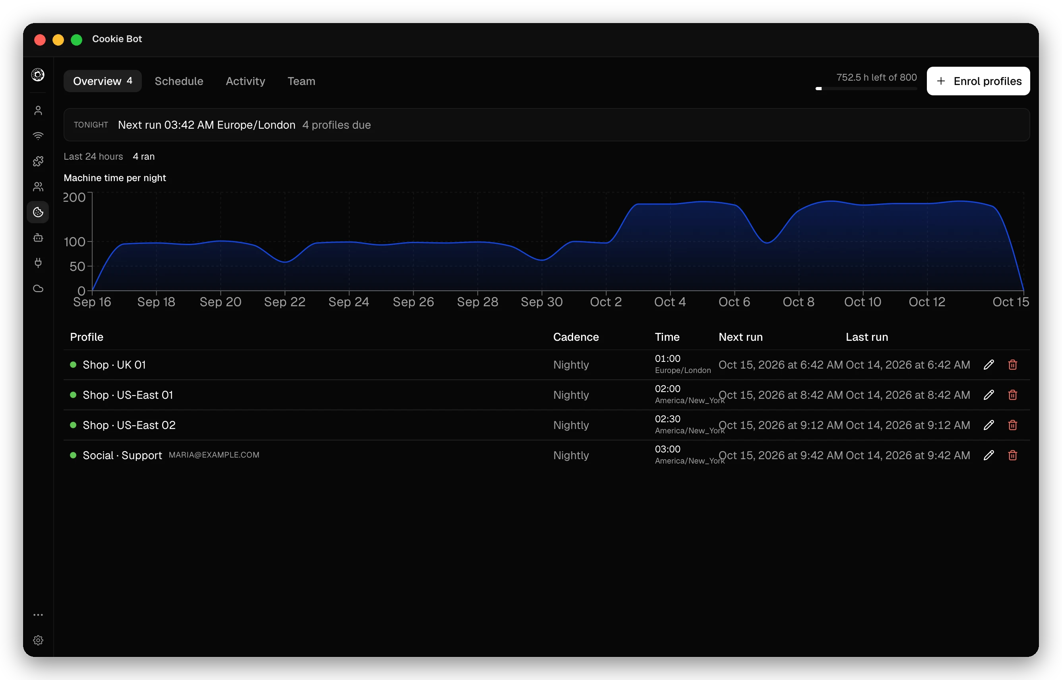
Task: Click the Last run column header
Action: tap(867, 337)
